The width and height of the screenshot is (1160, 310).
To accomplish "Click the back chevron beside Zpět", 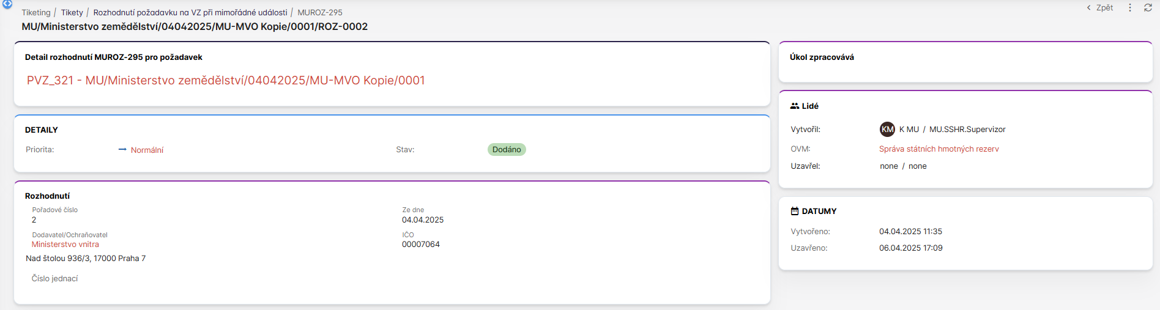I will point(1088,8).
